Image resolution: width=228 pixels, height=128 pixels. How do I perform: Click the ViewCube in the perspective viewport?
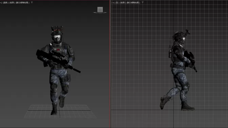point(100,9)
